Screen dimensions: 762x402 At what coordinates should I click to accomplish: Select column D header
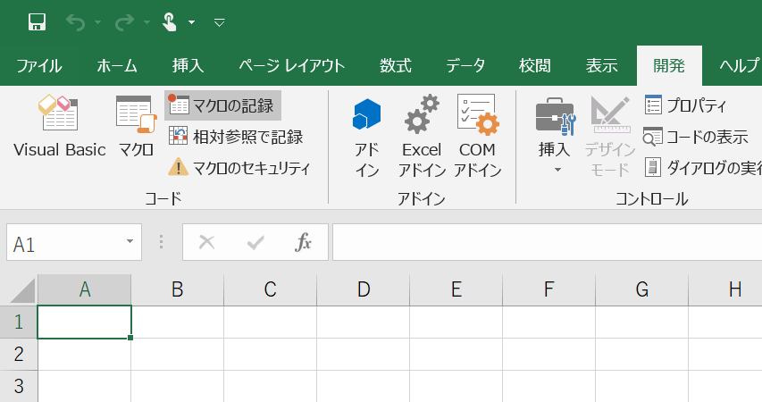pyautogui.click(x=363, y=289)
